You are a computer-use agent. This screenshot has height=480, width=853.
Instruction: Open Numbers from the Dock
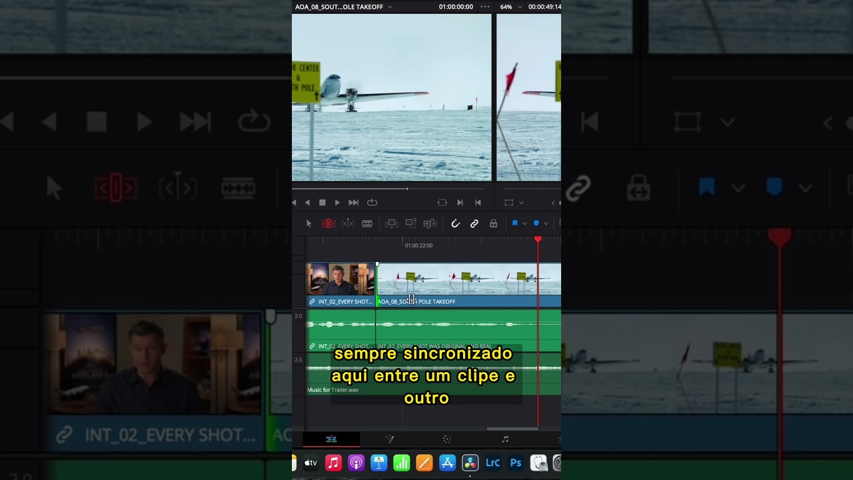coord(402,463)
